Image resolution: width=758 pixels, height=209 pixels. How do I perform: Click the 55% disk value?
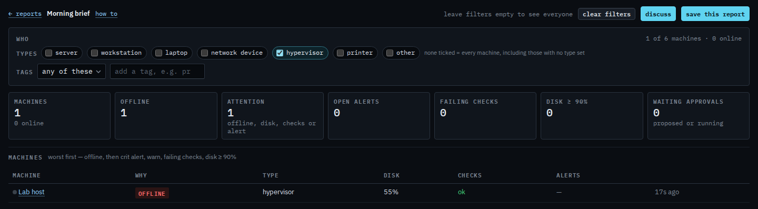[391, 192]
